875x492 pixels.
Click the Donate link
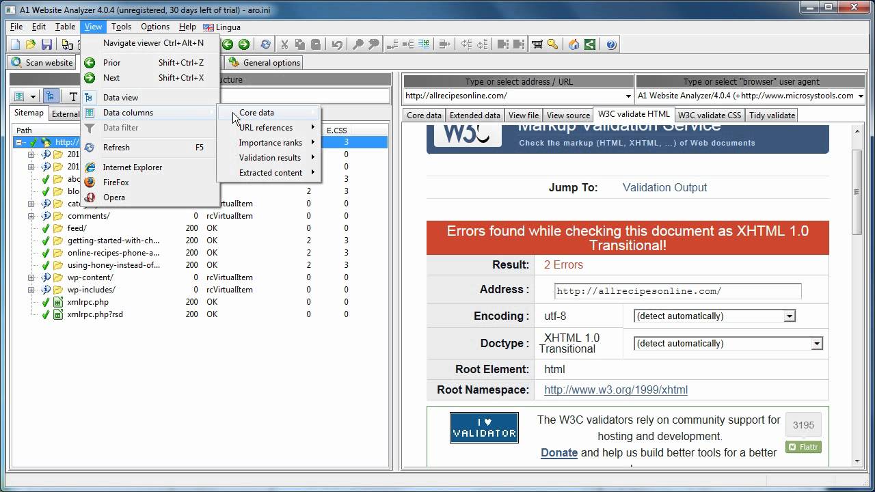point(559,453)
